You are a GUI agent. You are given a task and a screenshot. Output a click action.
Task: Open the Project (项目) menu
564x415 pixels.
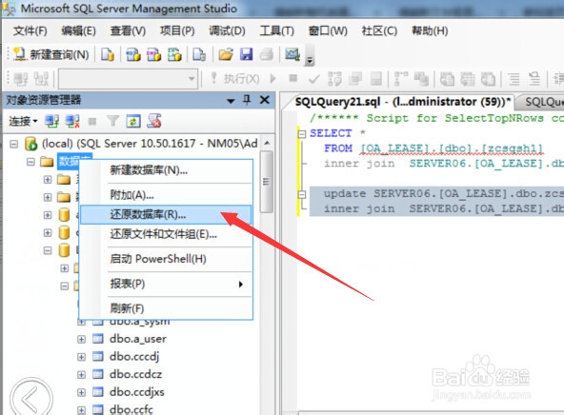177,30
